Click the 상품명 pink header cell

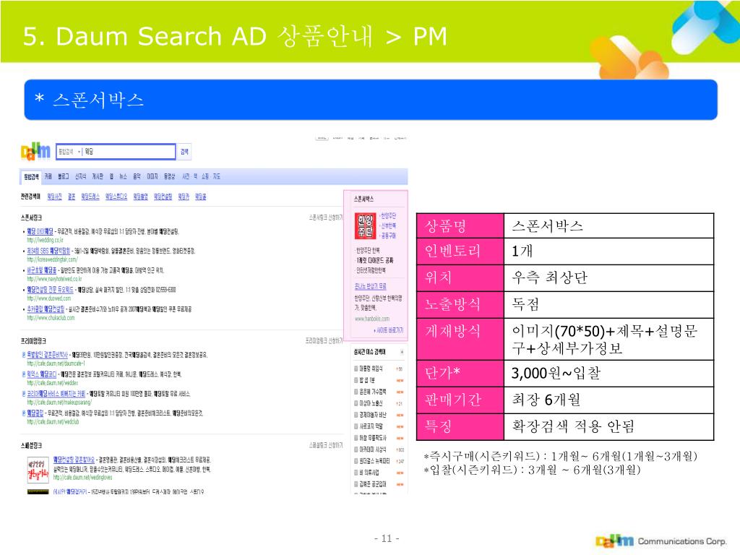click(460, 226)
